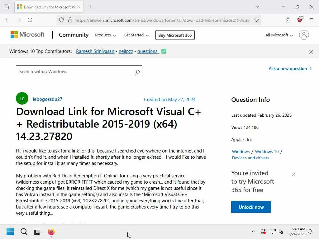Open the Windows Start menu
Image resolution: width=319 pixels, height=239 pixels.
click(10, 232)
